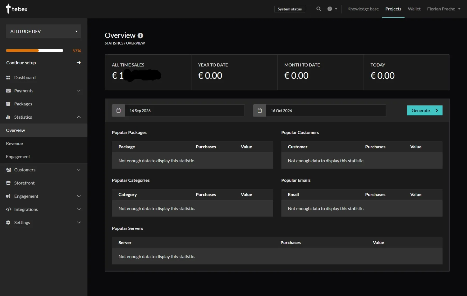Click the 16 Sep 2026 start date field
The image size is (467, 296).
point(185,111)
